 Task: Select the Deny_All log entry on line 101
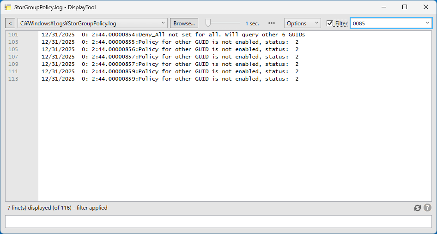tap(173, 35)
